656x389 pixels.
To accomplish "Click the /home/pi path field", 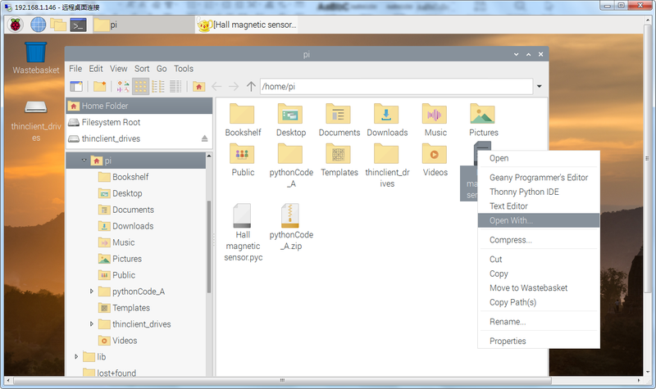I will 394,86.
